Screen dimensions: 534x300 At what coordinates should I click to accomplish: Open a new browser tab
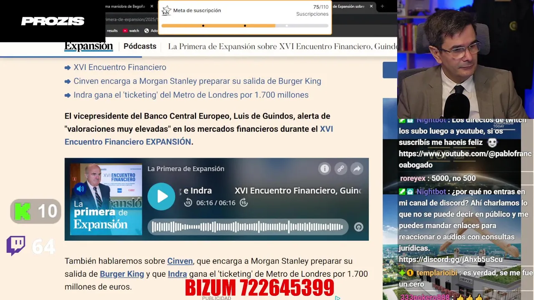tap(382, 6)
